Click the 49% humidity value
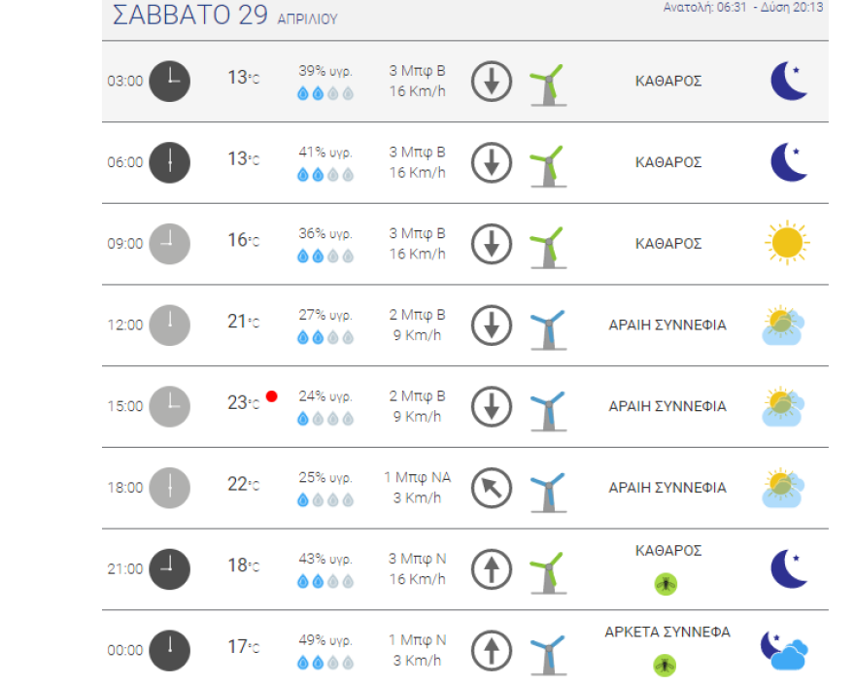The image size is (855, 685). click(x=325, y=639)
